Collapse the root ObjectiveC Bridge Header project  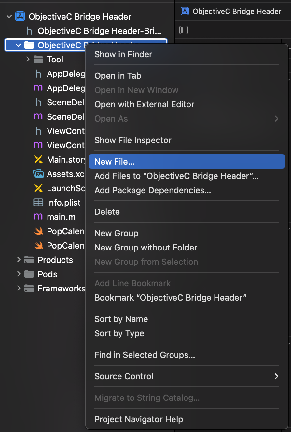(9, 17)
